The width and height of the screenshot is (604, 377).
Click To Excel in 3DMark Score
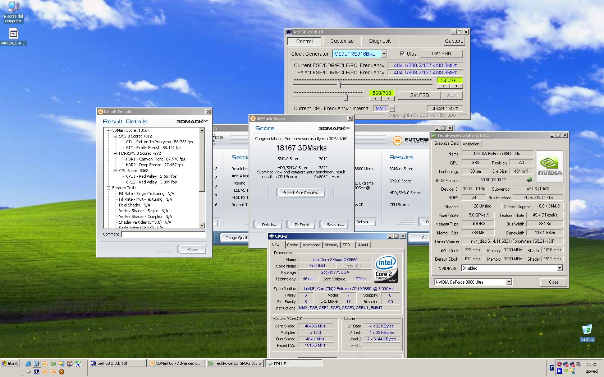pyautogui.click(x=301, y=225)
